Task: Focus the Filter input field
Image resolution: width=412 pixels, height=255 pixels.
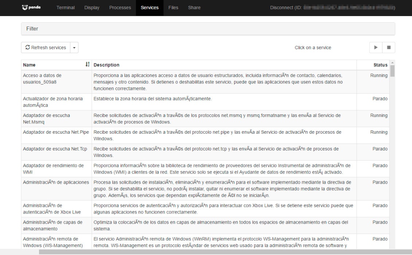Action: tap(208, 29)
